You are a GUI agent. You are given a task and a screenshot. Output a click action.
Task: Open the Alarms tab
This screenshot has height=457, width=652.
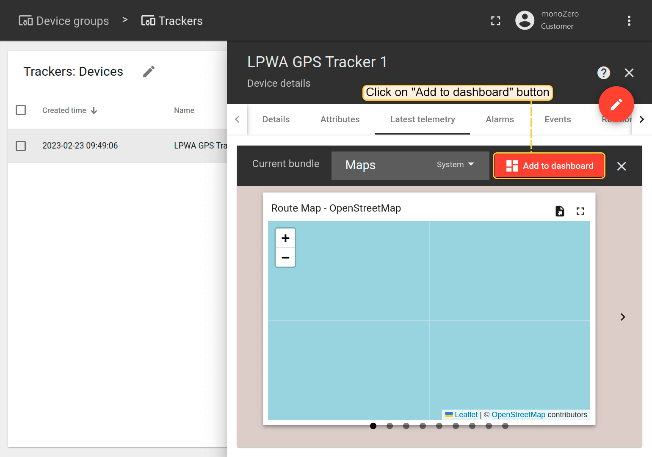[x=500, y=119]
